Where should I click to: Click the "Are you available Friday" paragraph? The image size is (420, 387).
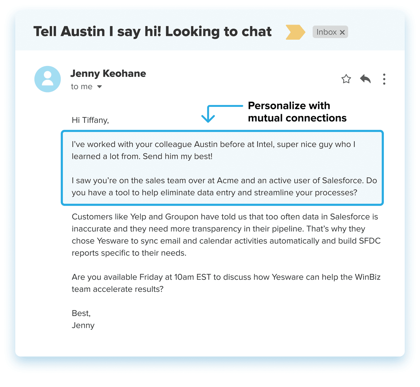pos(226,283)
